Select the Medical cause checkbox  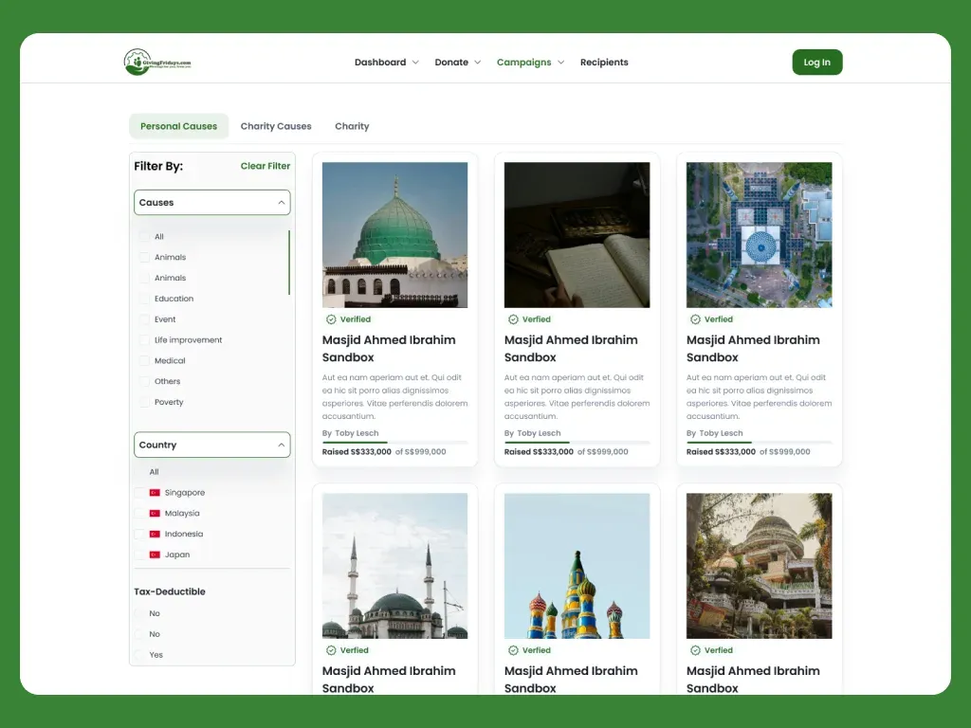[144, 360]
